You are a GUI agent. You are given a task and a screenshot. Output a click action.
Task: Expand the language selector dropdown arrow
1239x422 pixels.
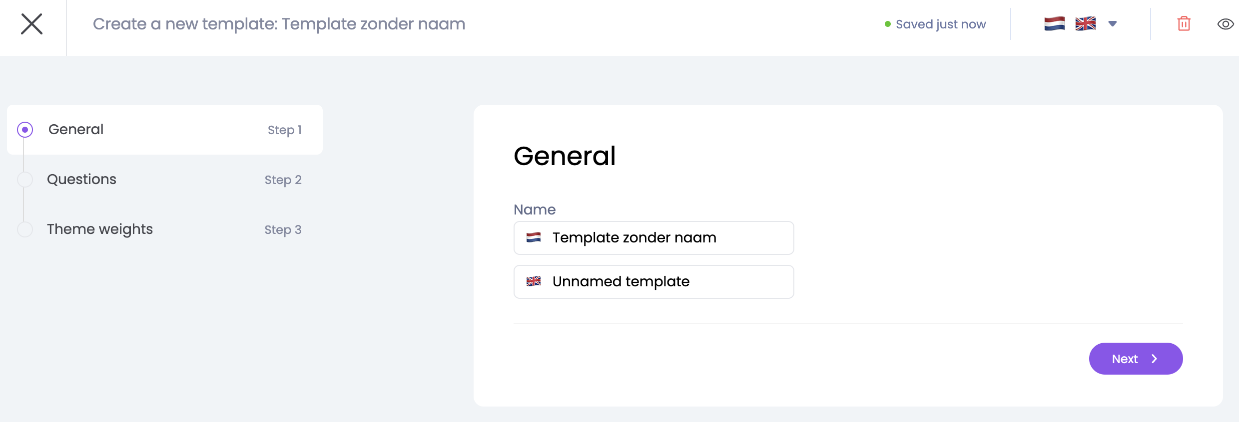point(1113,23)
